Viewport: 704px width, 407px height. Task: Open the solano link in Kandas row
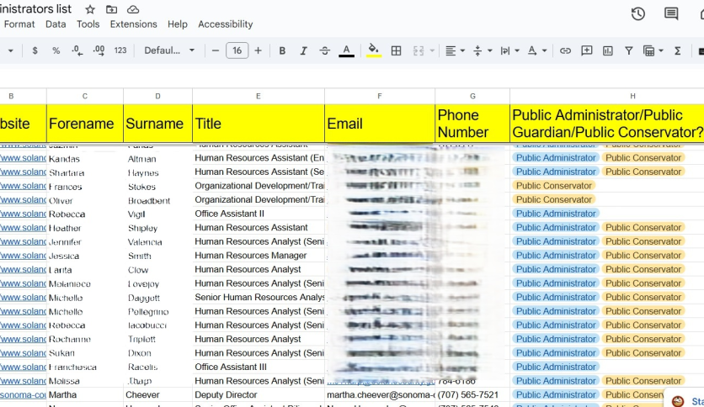(x=23, y=158)
